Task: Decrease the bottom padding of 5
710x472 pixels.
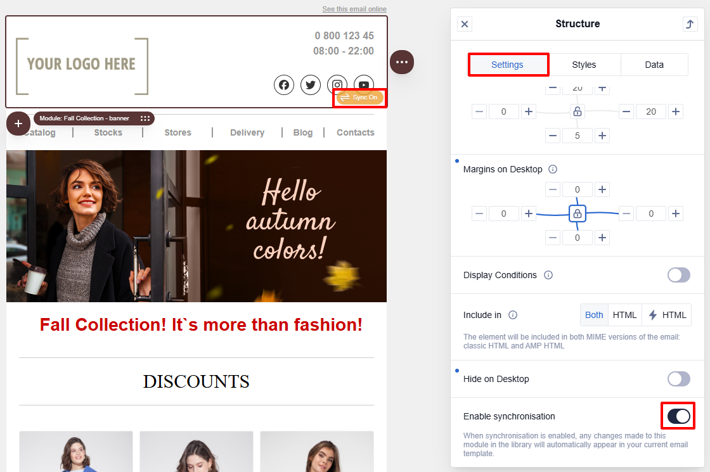Action: coord(552,136)
